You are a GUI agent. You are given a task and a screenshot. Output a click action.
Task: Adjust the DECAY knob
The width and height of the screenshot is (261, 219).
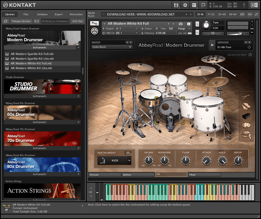[238, 160]
